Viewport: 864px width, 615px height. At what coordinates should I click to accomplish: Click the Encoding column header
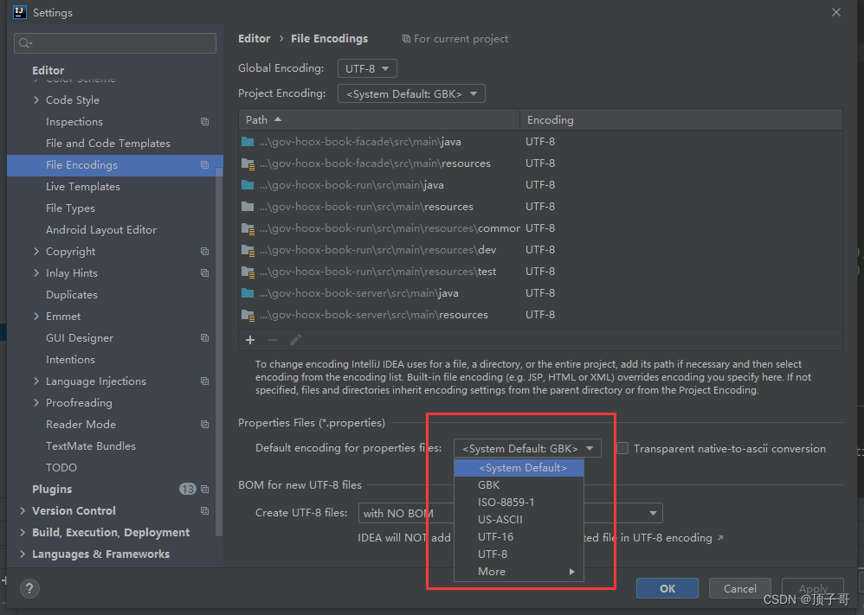point(681,119)
